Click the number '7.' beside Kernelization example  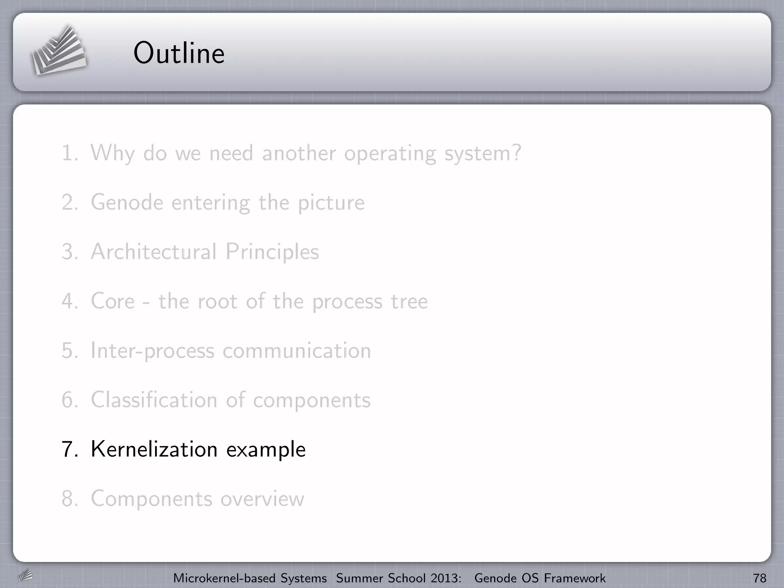[x=70, y=449]
